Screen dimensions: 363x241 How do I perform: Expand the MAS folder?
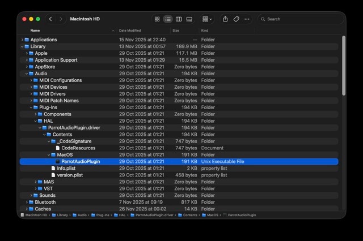click(x=35, y=182)
